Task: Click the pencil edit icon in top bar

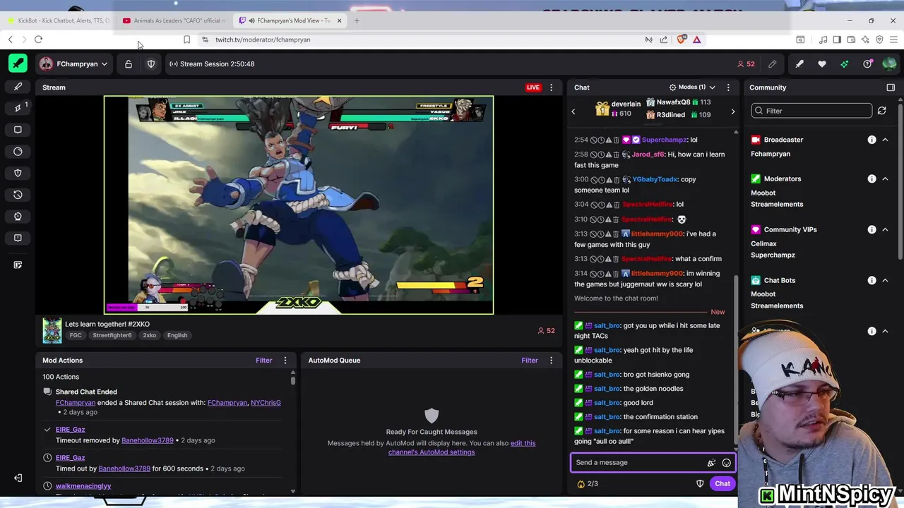Action: (773, 64)
